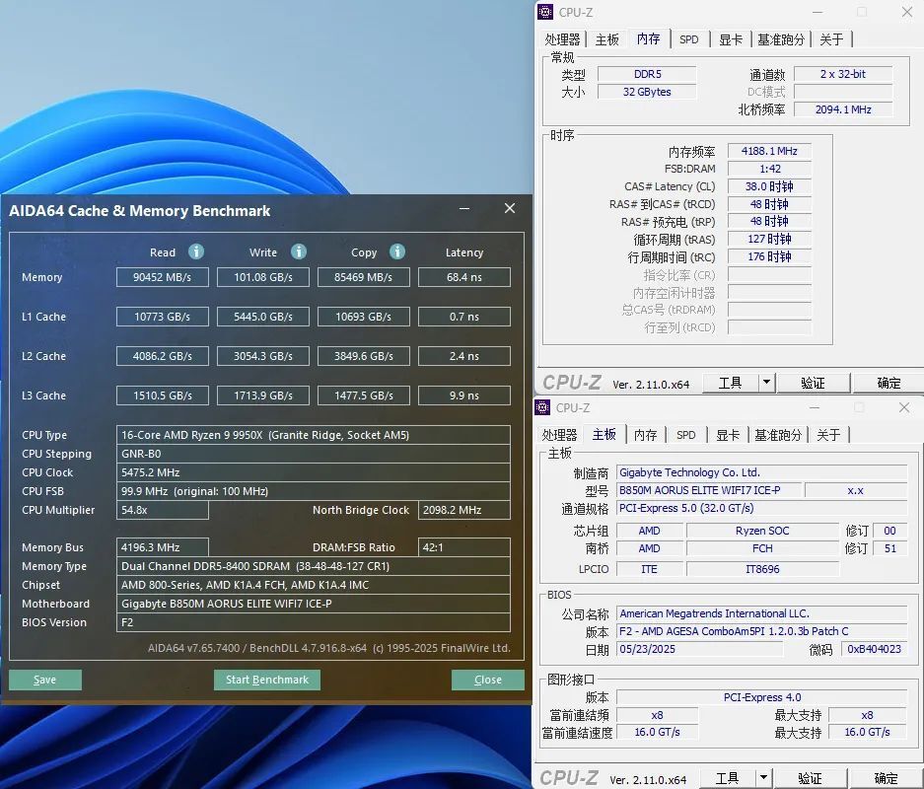Click the Memory Read value 90452 MB/s

162,277
